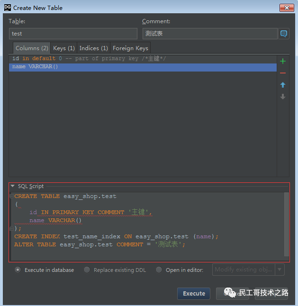Close the Create New Table dialog
Screen dimensions: 298x306
click(287, 8)
